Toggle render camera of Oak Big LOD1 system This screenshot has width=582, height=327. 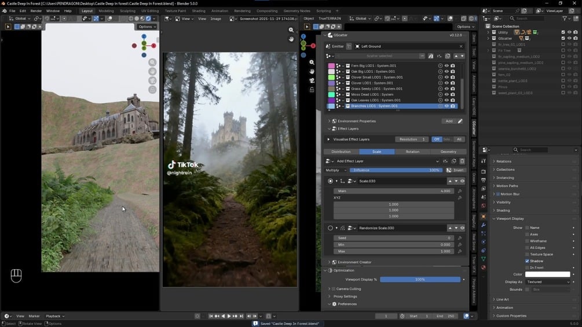tap(453, 72)
